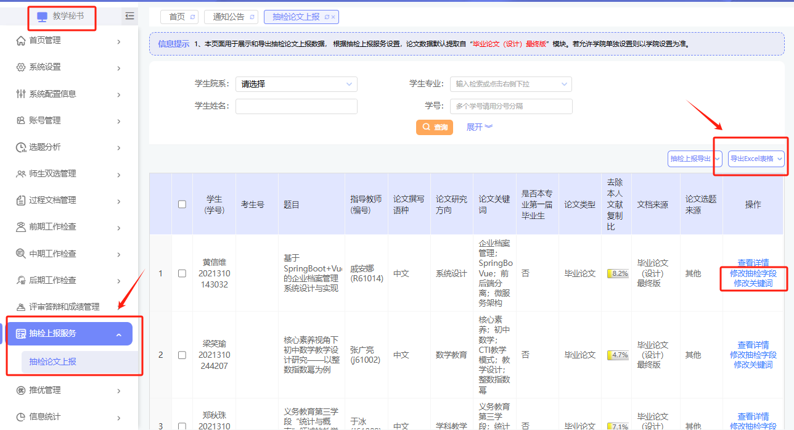The height and width of the screenshot is (430, 794).
Task: Click the pie chart icon beside 信息统计
Action: click(x=20, y=417)
